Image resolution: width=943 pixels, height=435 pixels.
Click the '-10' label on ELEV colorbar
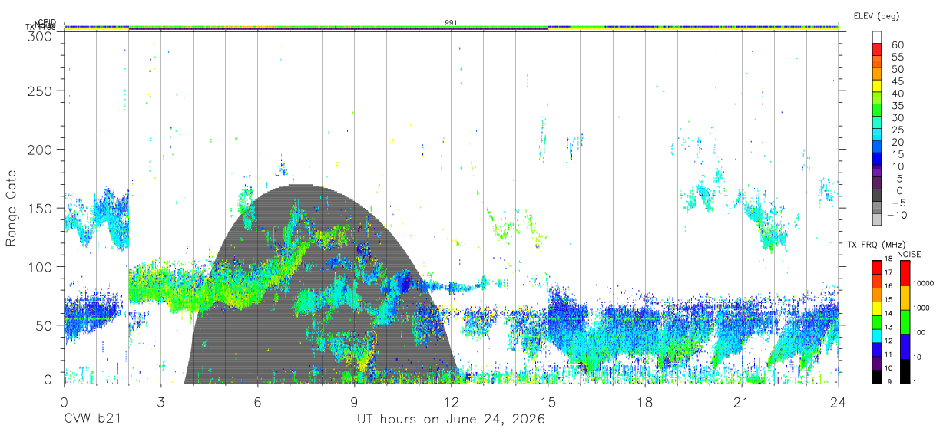[896, 215]
